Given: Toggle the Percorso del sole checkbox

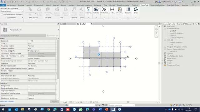Looking at the screenshot, I should point(29,71).
